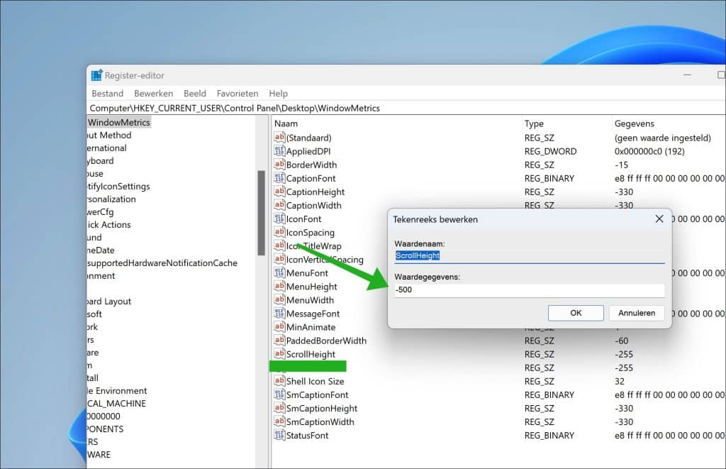Screen dimensions: 726x469
Task: Click the REG_DWORD type cell
Action: click(x=550, y=151)
